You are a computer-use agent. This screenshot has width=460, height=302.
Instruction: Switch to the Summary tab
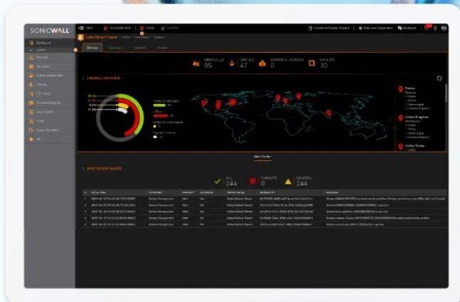click(x=115, y=48)
